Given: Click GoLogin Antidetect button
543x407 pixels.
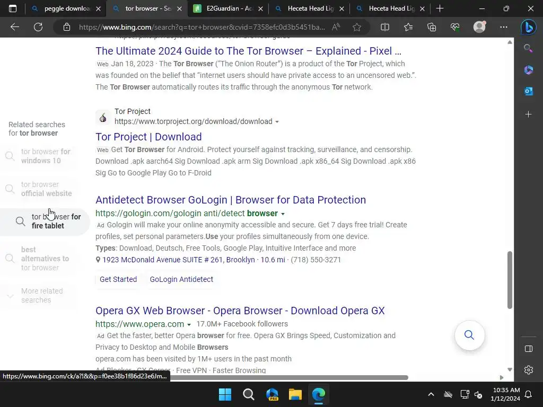Looking at the screenshot, I should click(181, 279).
